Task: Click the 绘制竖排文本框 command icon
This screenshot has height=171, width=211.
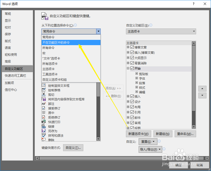Action: tap(44, 85)
